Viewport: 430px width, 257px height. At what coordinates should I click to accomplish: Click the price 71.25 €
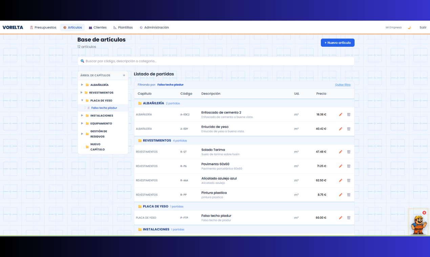pos(321,166)
